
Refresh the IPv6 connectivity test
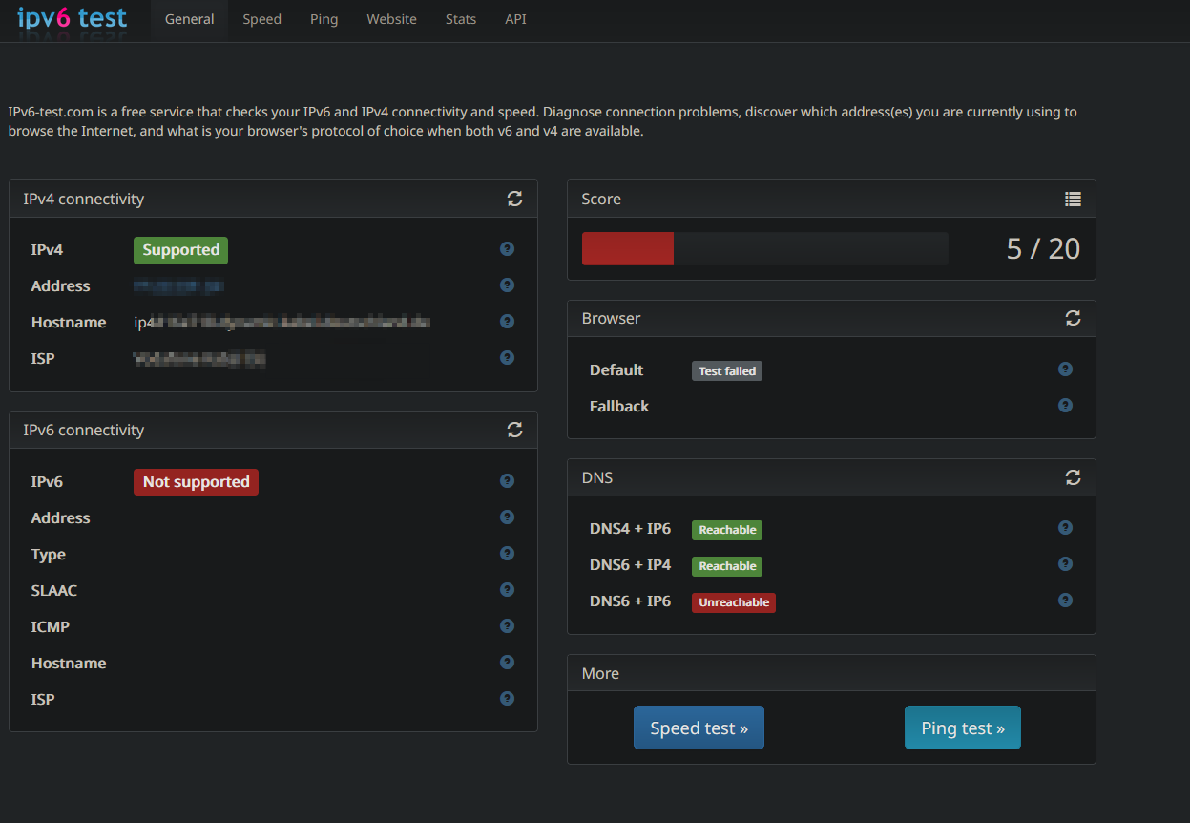[514, 430]
